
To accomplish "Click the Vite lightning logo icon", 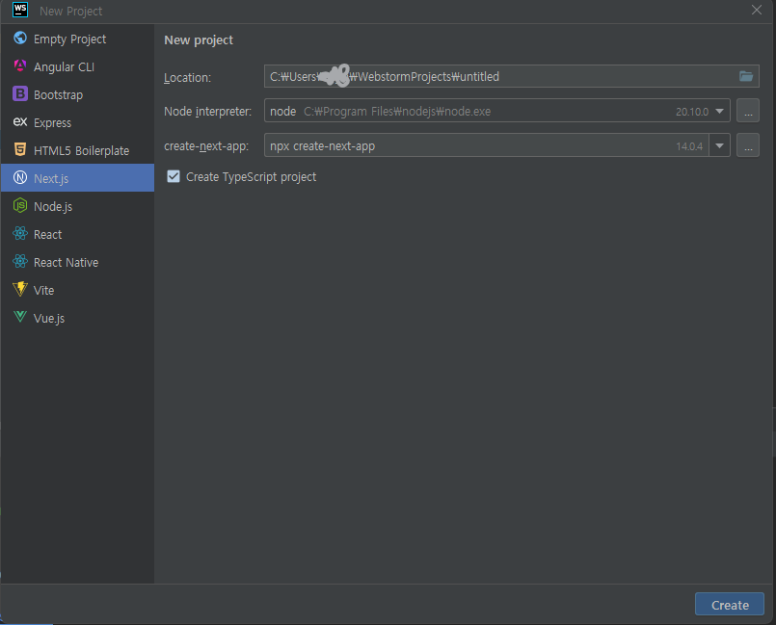I will (20, 289).
